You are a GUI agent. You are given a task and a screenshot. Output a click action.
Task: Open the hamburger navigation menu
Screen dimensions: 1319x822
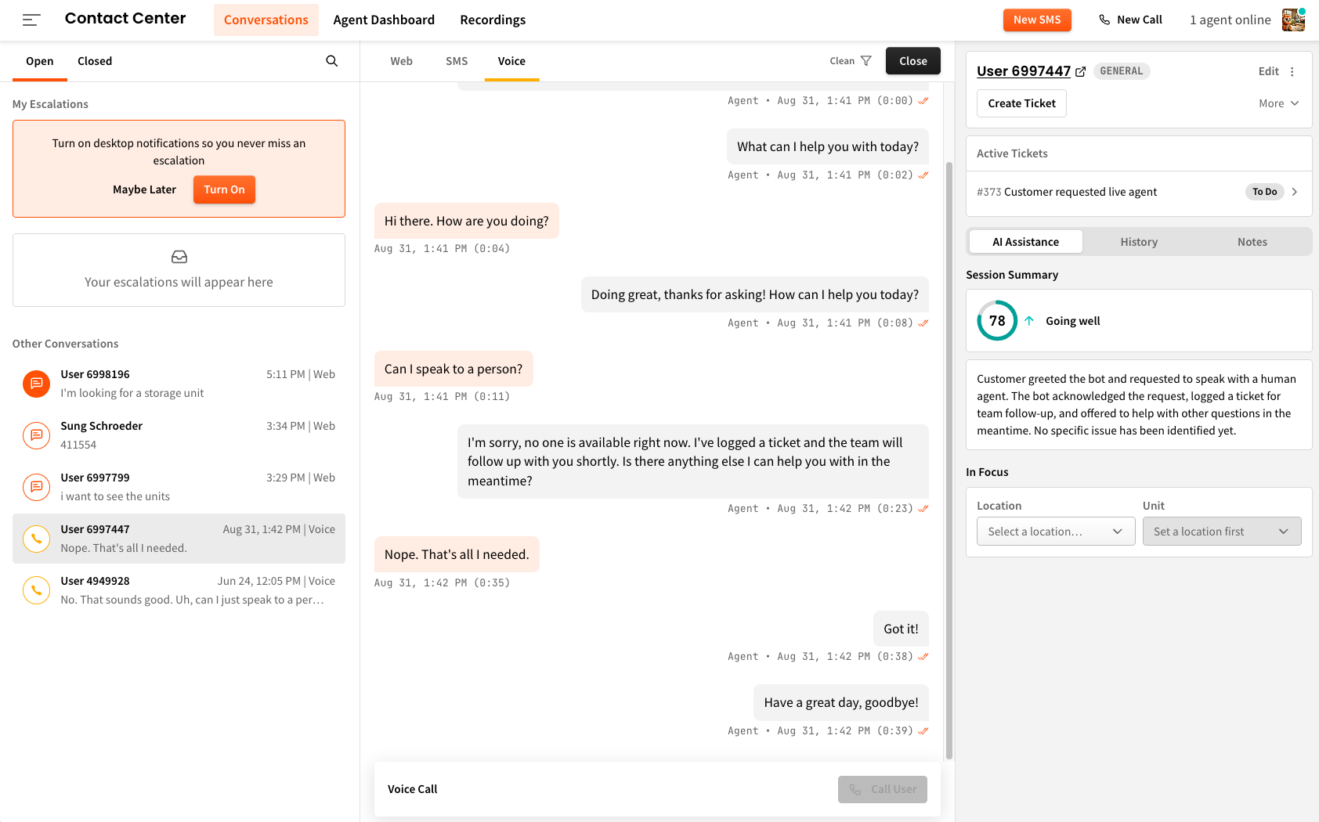[31, 20]
